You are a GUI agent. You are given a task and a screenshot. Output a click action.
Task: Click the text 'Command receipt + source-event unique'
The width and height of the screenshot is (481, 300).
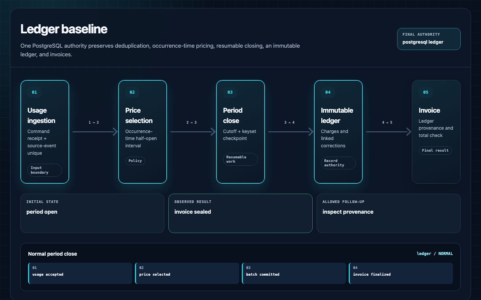(42, 142)
